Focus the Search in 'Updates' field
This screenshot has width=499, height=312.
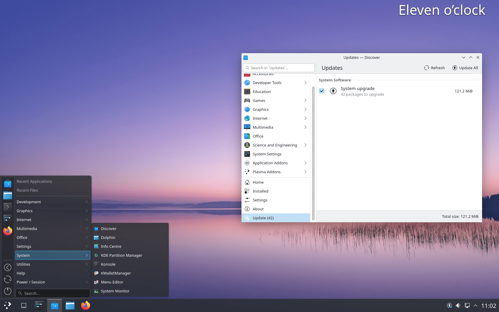pos(279,68)
